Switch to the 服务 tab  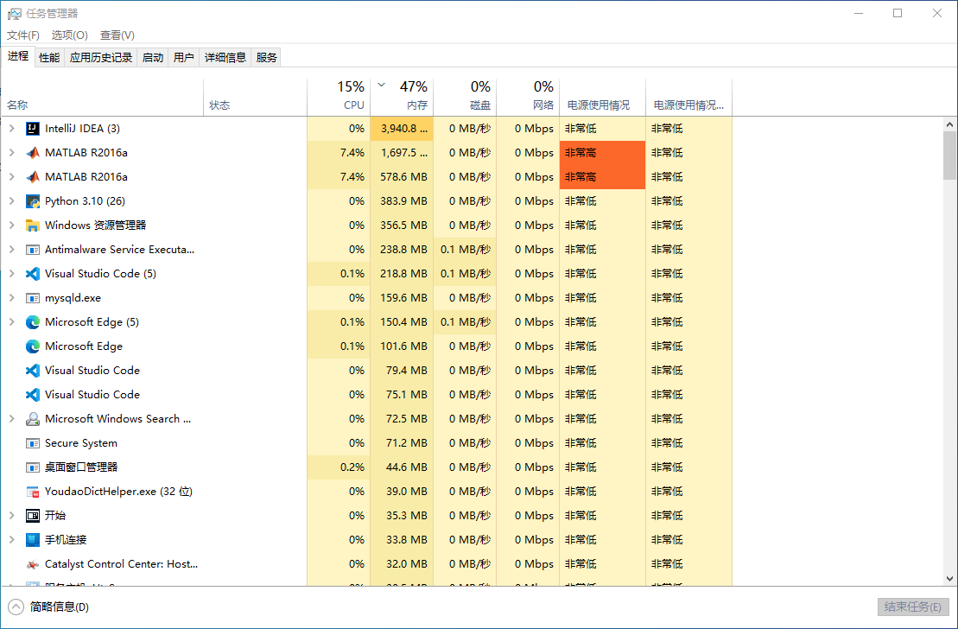pyautogui.click(x=266, y=58)
